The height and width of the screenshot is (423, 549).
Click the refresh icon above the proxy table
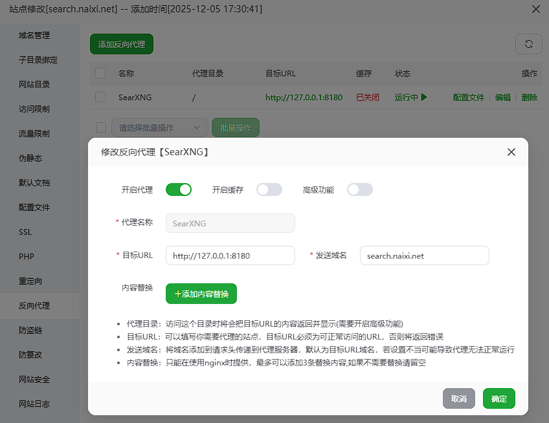(528, 44)
